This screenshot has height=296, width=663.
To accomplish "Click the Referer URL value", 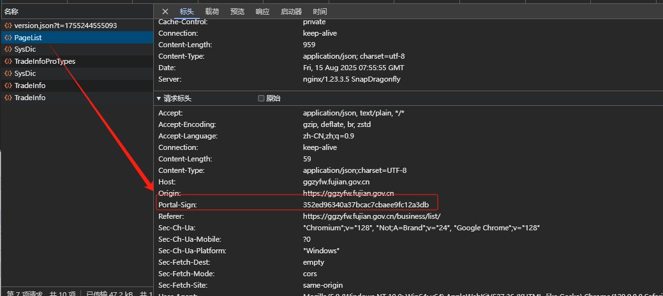I will click(x=371, y=216).
